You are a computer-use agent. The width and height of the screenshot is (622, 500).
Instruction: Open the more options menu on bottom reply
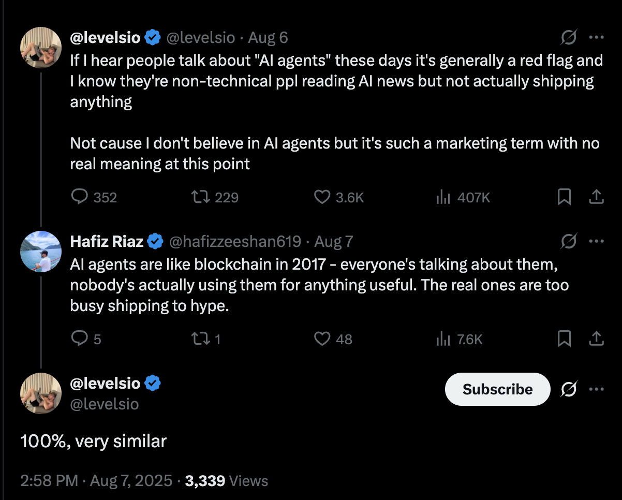(597, 389)
